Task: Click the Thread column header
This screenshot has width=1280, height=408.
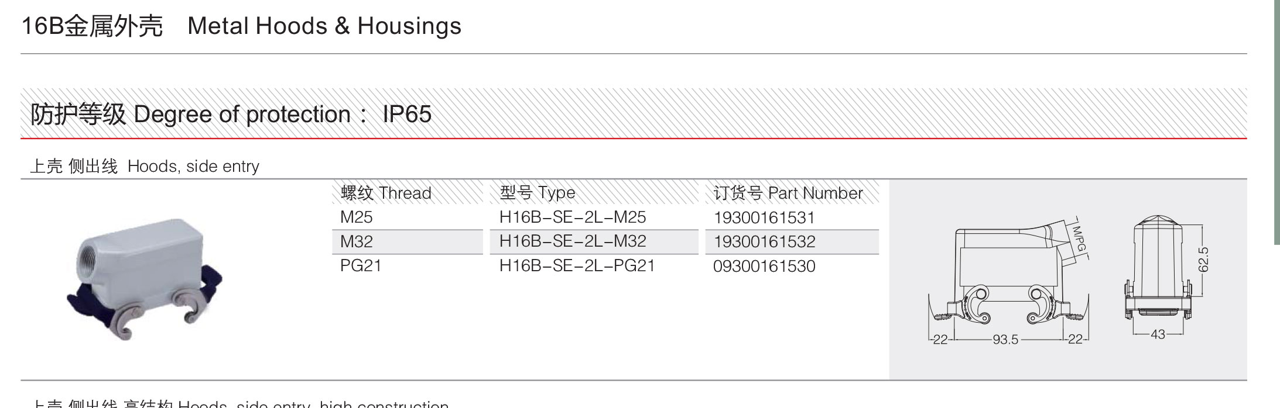Action: (386, 193)
